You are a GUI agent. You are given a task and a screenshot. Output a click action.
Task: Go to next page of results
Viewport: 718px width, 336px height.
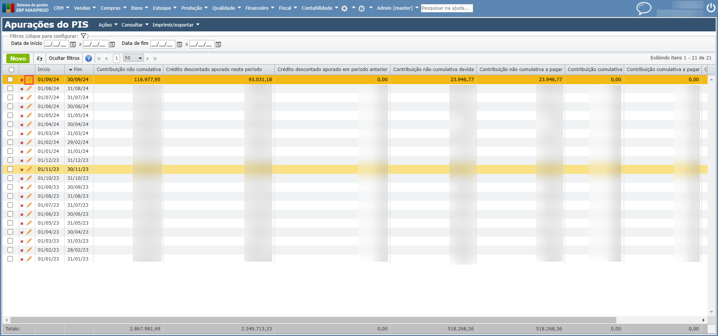point(148,59)
